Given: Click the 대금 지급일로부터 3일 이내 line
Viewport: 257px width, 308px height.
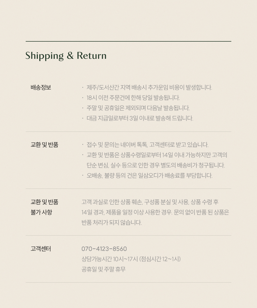Looking at the screenshot, I should pos(140,118).
